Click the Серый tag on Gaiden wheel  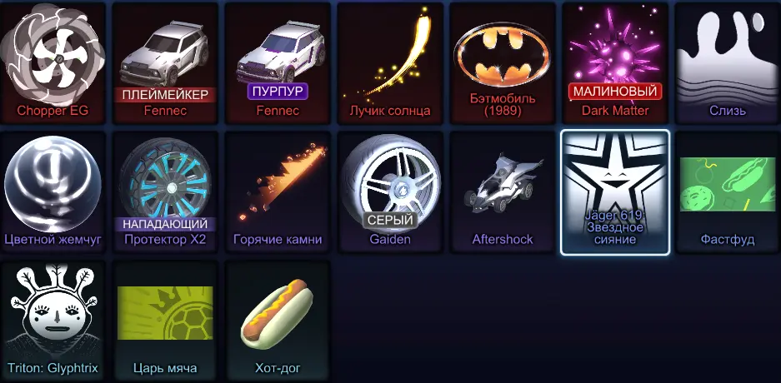point(390,221)
